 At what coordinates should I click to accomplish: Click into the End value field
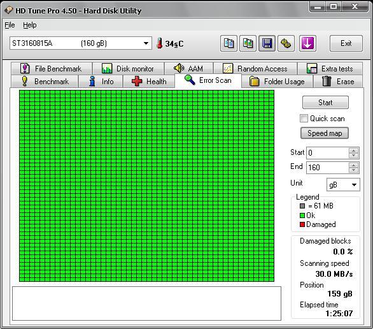[x=328, y=167]
